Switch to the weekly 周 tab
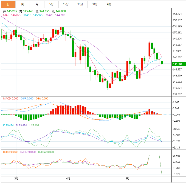Image resolution: width=186 pixels, height=183 pixels. (23, 4)
